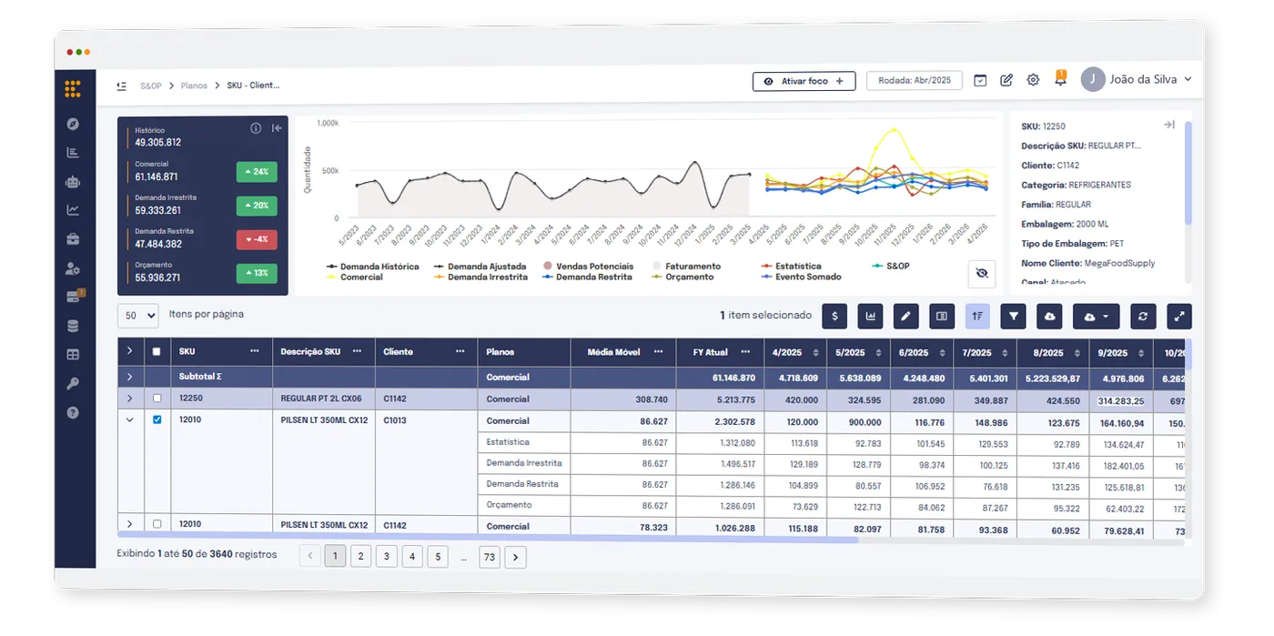
Task: Go to page 73 of results
Action: [490, 556]
